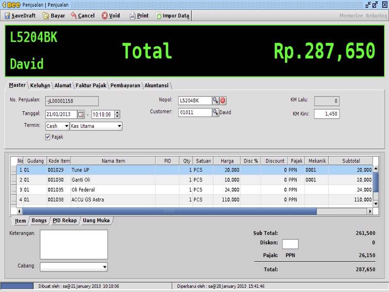Clear Nopol with the red delete icon

tap(223, 101)
